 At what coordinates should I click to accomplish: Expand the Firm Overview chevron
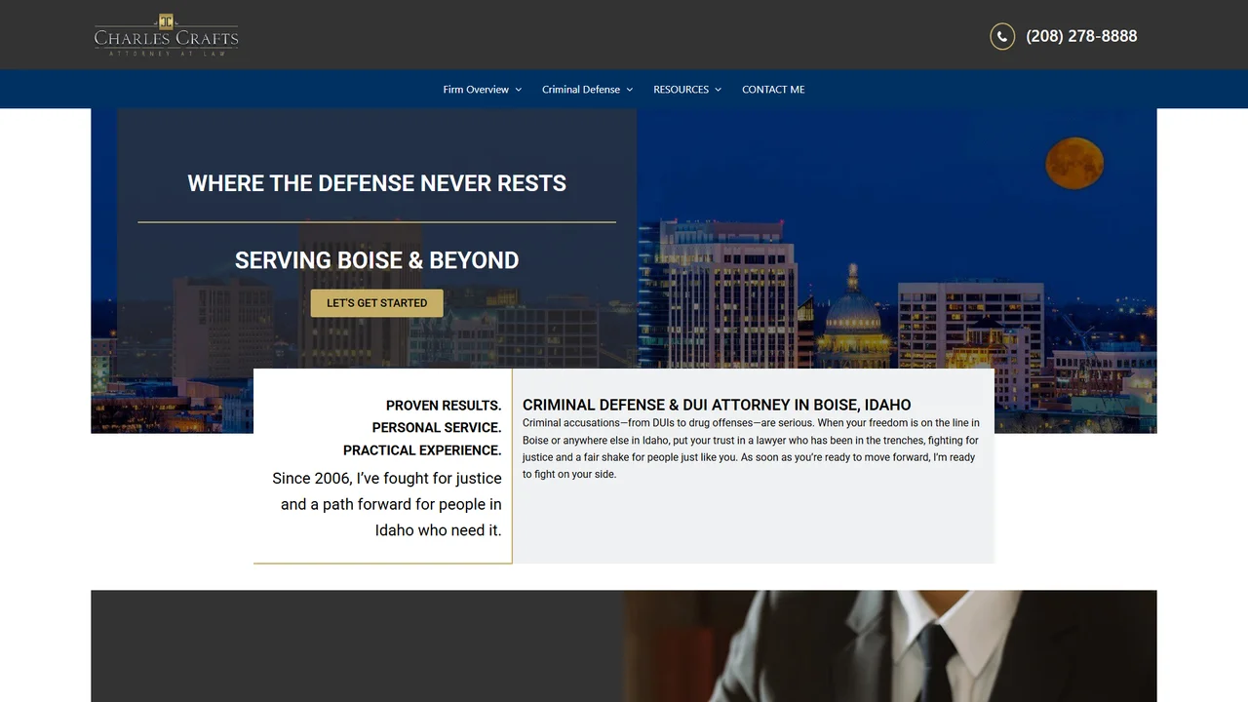click(519, 90)
